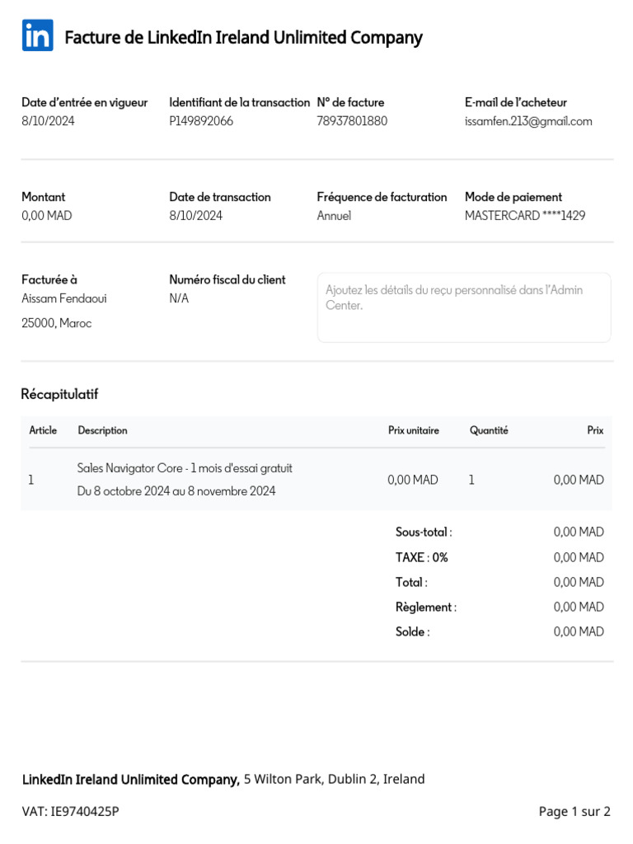
Task: Click the MASTERCARD ****1429 payment method
Action: (x=525, y=216)
